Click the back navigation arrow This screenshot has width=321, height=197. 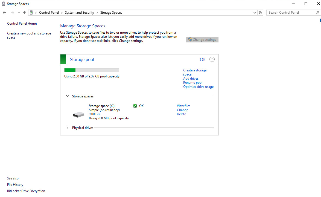tap(4, 13)
